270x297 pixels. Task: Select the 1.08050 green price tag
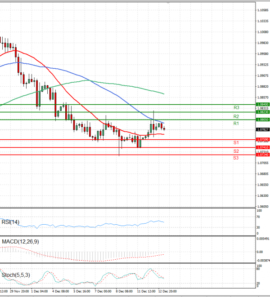[263, 120]
